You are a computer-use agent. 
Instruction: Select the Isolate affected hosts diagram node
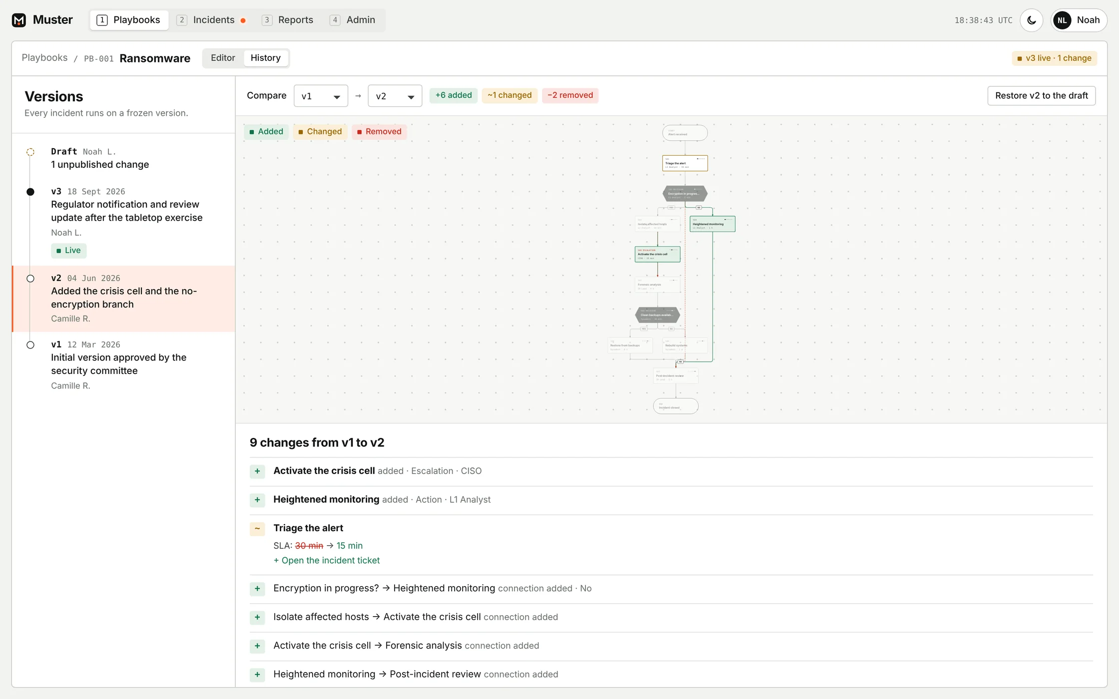coord(657,224)
